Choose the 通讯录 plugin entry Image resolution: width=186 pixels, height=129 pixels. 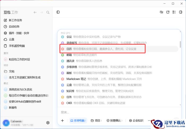(x=119, y=61)
